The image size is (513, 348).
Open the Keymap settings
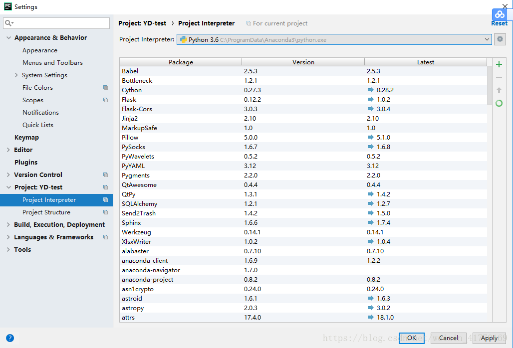pos(26,138)
